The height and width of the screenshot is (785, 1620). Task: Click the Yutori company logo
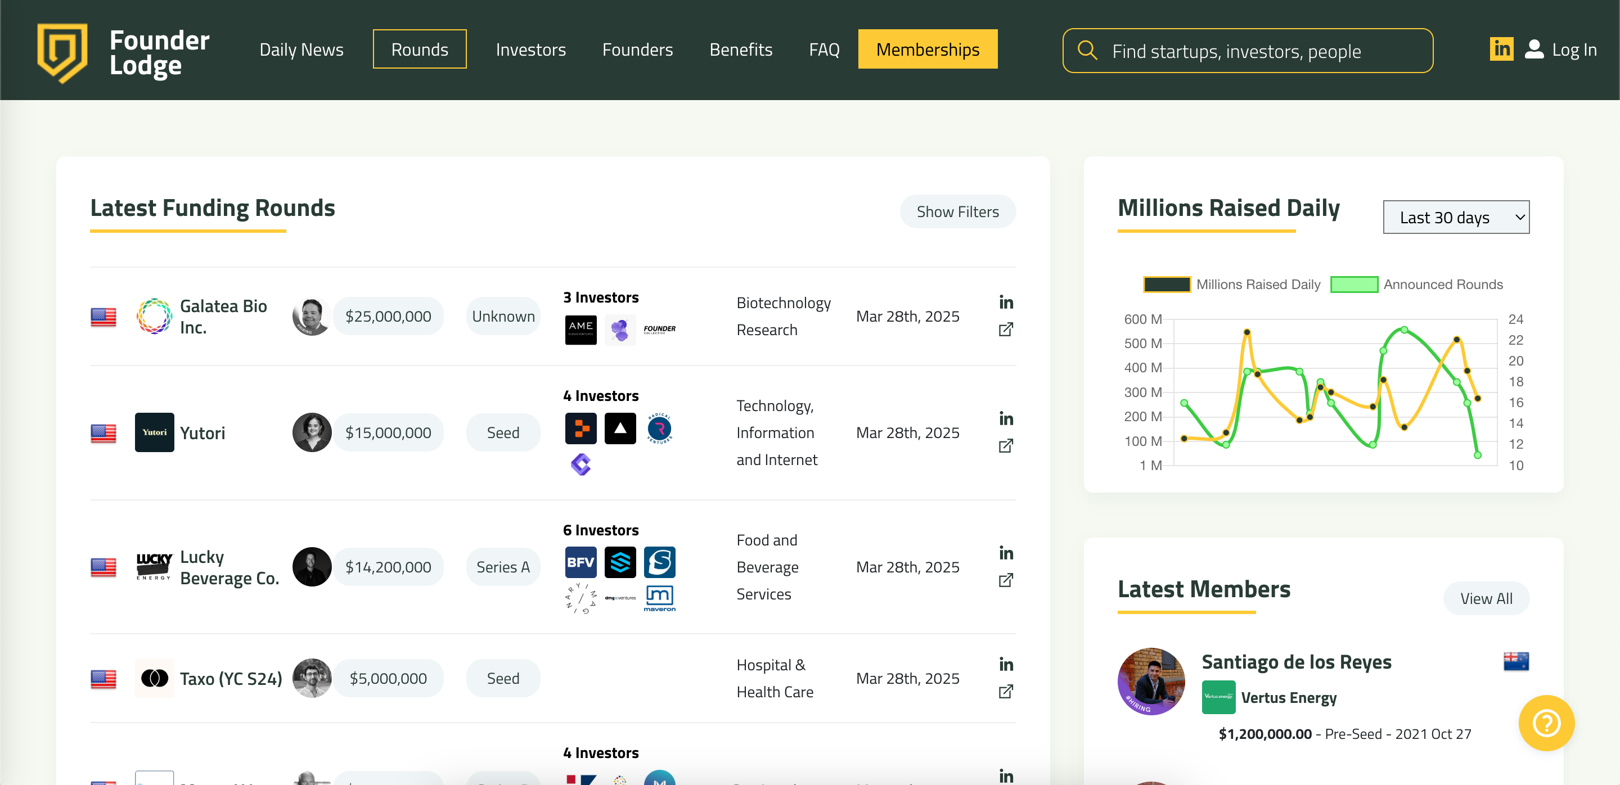(154, 432)
